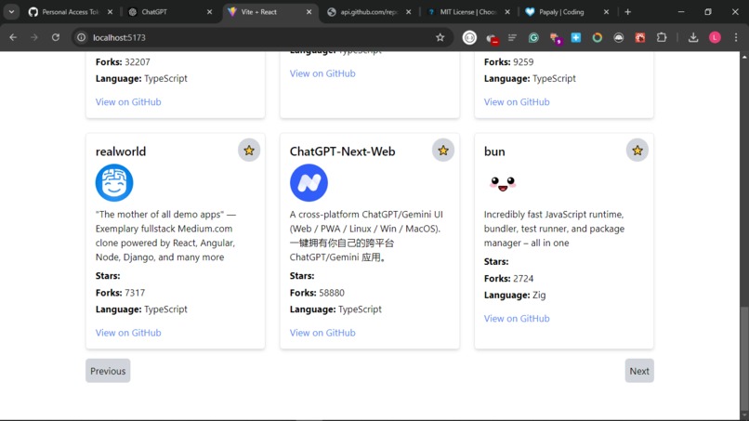Click the localhost:5173 address bar

(263, 37)
